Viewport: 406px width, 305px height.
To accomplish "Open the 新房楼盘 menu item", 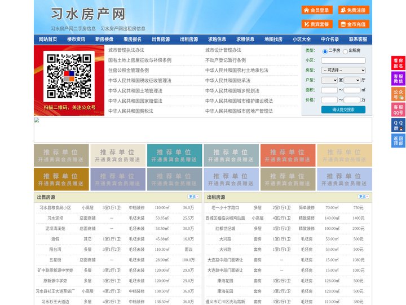I will pyautogui.click(x=104, y=40).
